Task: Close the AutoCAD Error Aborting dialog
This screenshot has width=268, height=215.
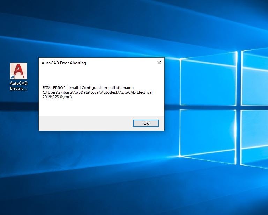Action: pos(159,63)
